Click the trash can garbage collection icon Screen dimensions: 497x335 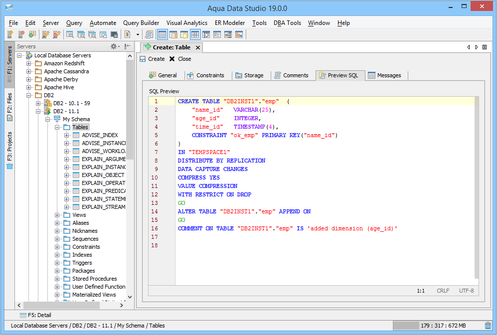488,326
